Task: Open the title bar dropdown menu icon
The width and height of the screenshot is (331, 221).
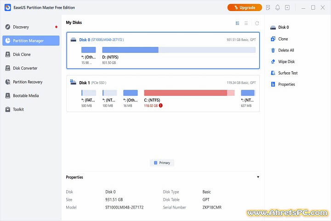Action: (287, 8)
